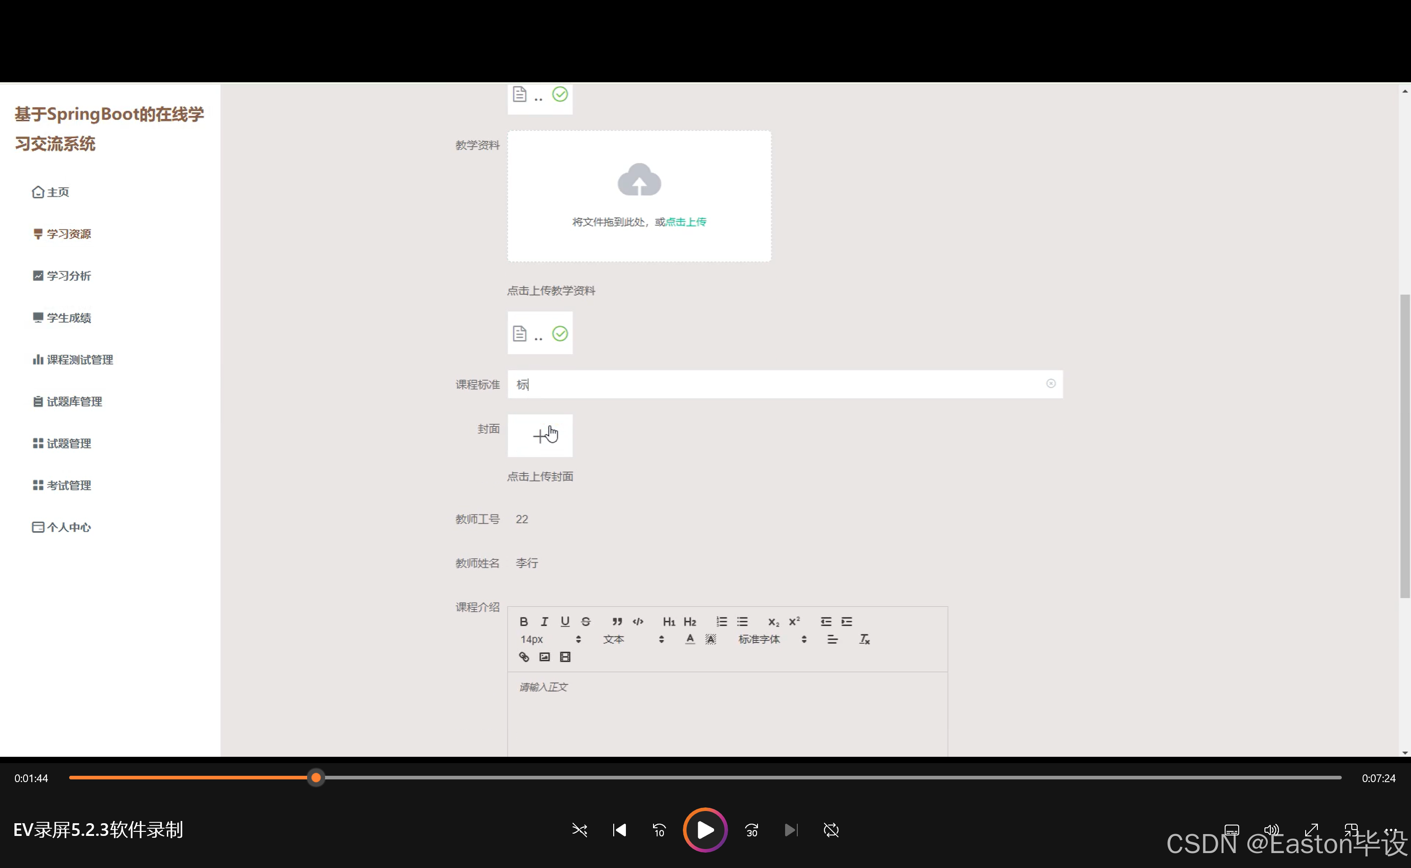1411x868 pixels.
Task: Insert an image into course introduction
Action: point(545,657)
